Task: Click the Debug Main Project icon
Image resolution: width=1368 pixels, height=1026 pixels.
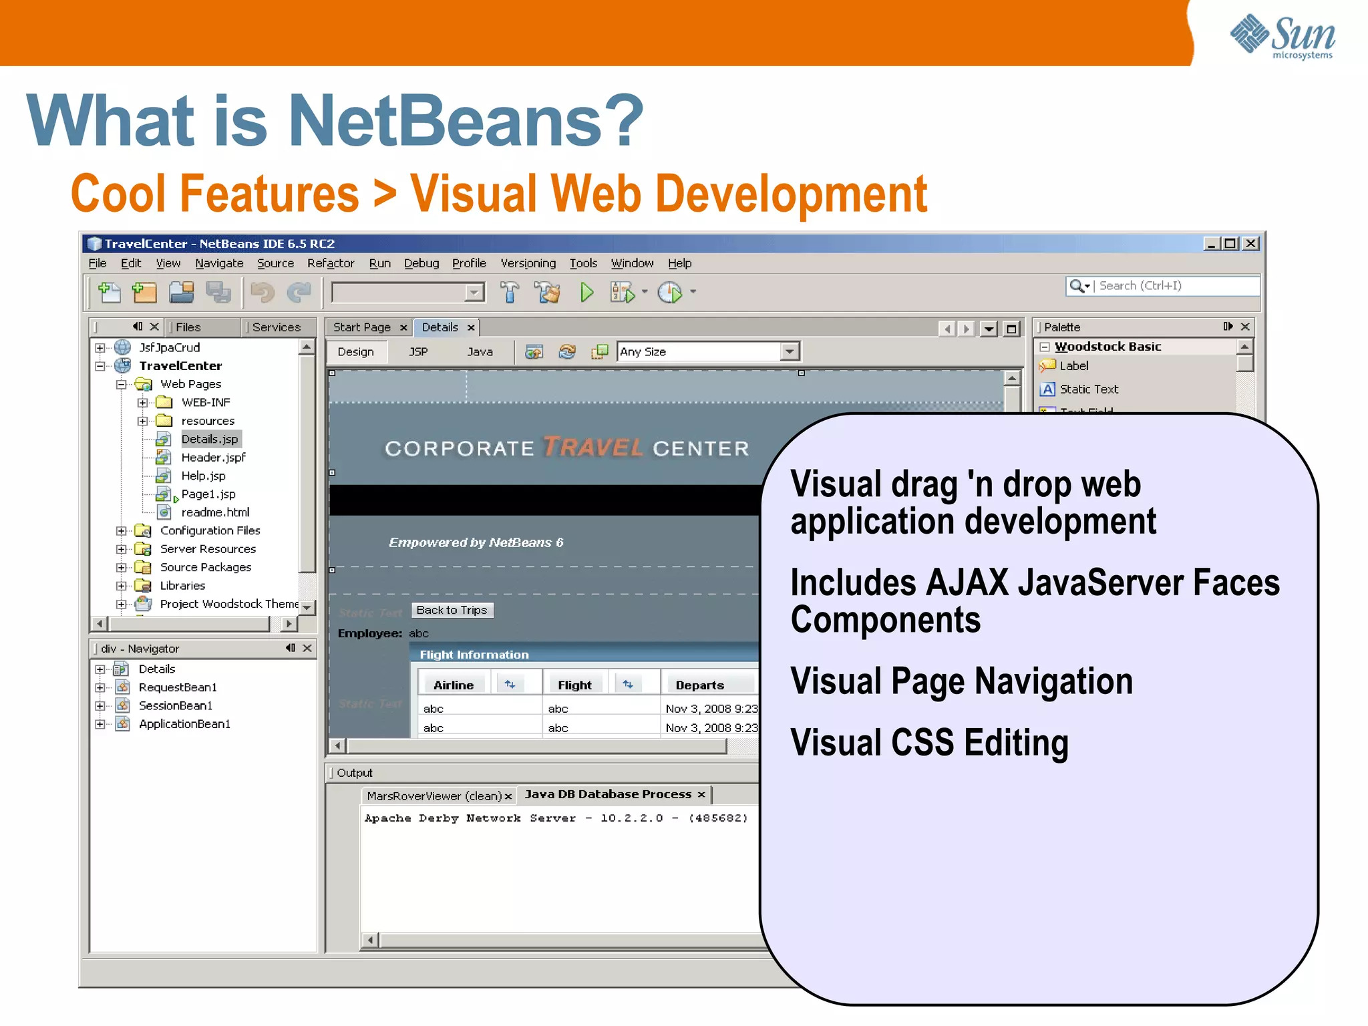Action: pyautogui.click(x=622, y=292)
